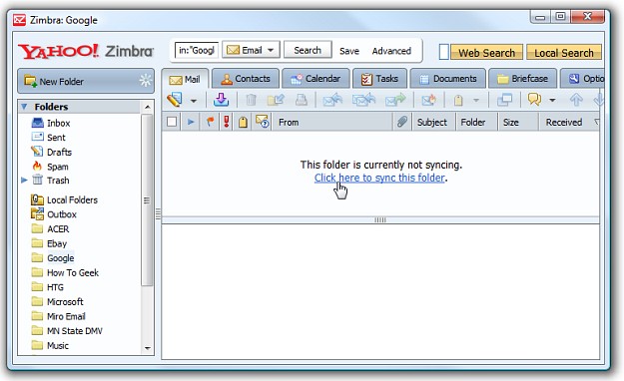
Task: Open the Sent folder
Action: click(56, 138)
